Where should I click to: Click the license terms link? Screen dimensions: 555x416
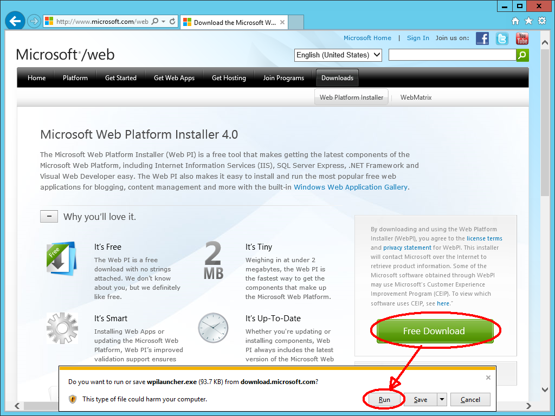[x=484, y=238]
